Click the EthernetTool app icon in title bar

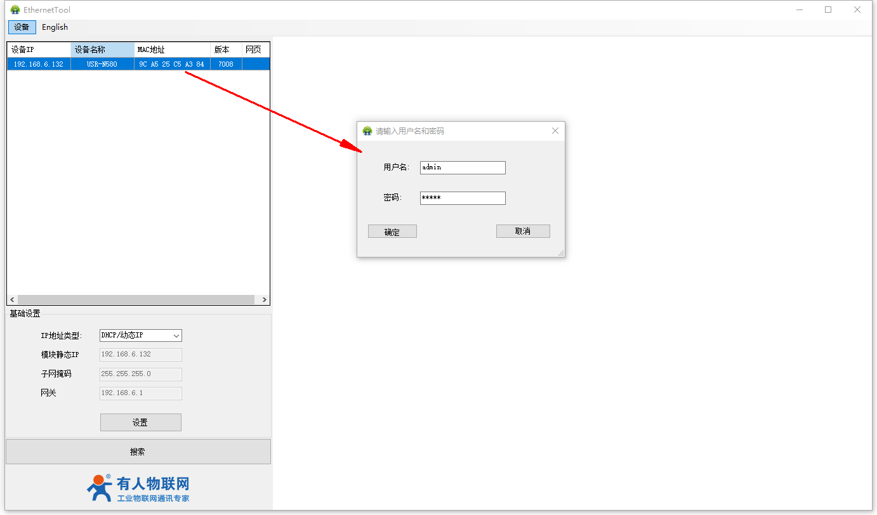[15, 10]
